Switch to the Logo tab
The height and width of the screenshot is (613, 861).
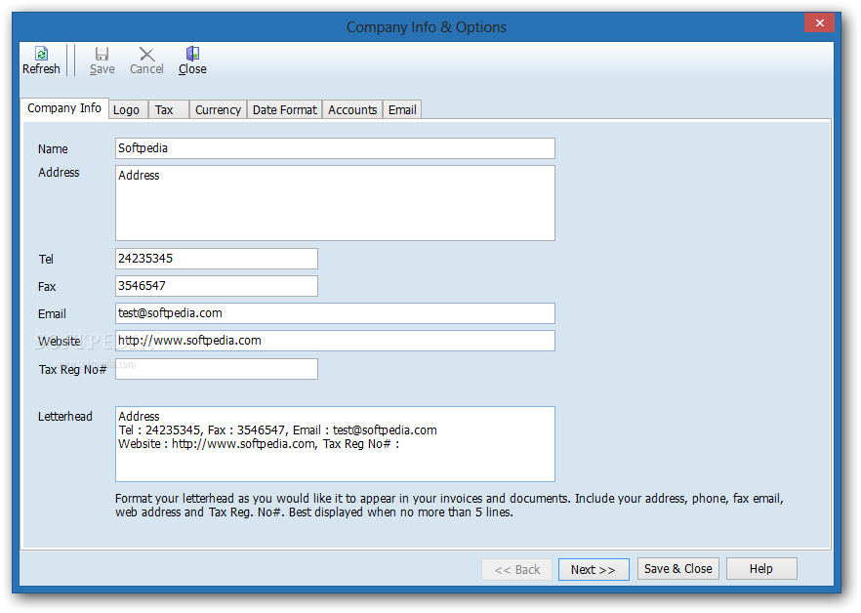[x=129, y=110]
